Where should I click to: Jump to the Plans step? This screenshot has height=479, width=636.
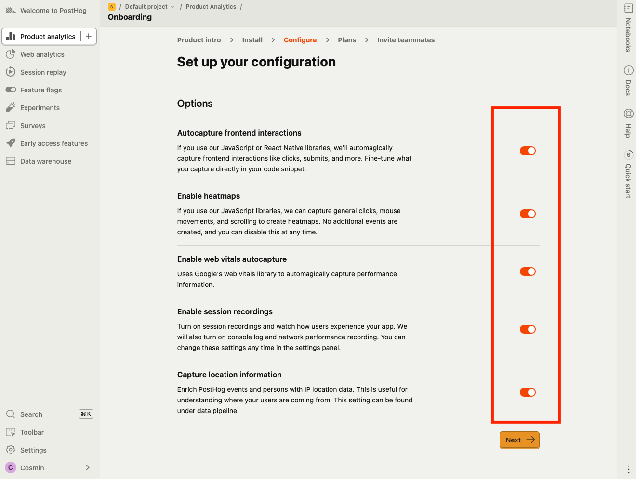tap(347, 40)
